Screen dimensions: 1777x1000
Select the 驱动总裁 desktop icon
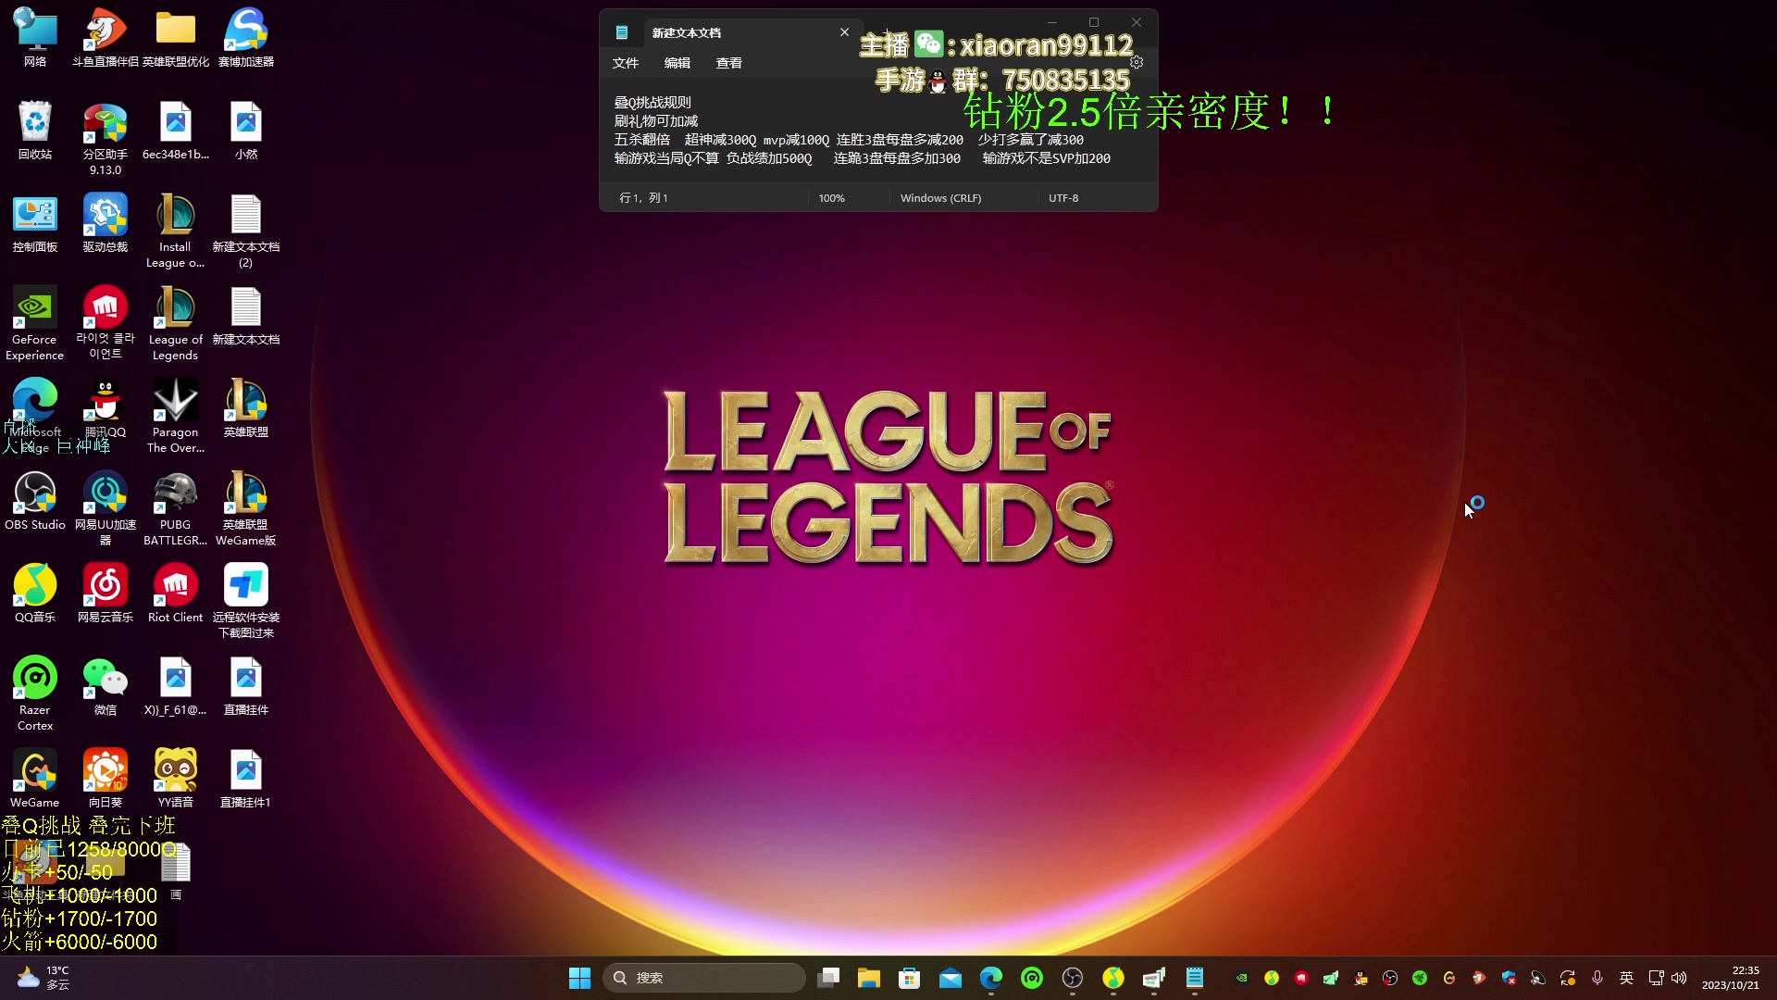pyautogui.click(x=106, y=223)
